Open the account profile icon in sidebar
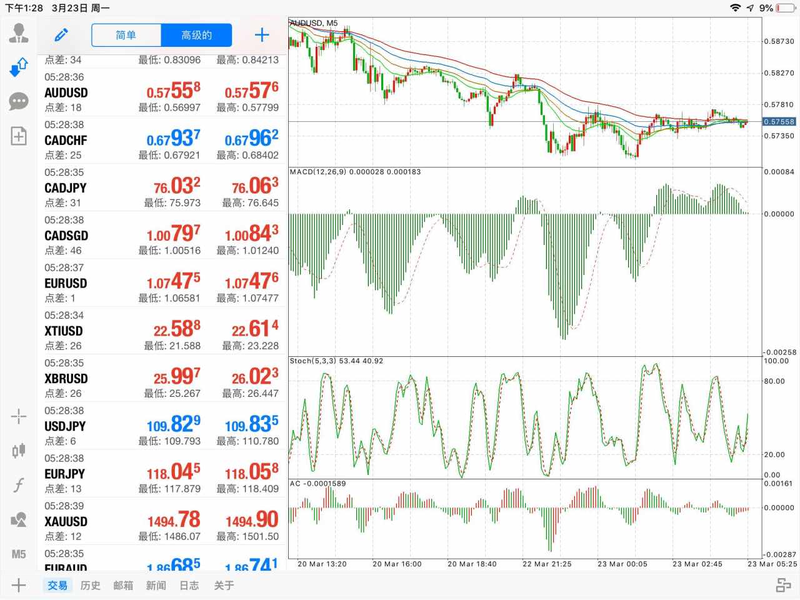Viewport: 800px width, 600px height. coord(19,32)
